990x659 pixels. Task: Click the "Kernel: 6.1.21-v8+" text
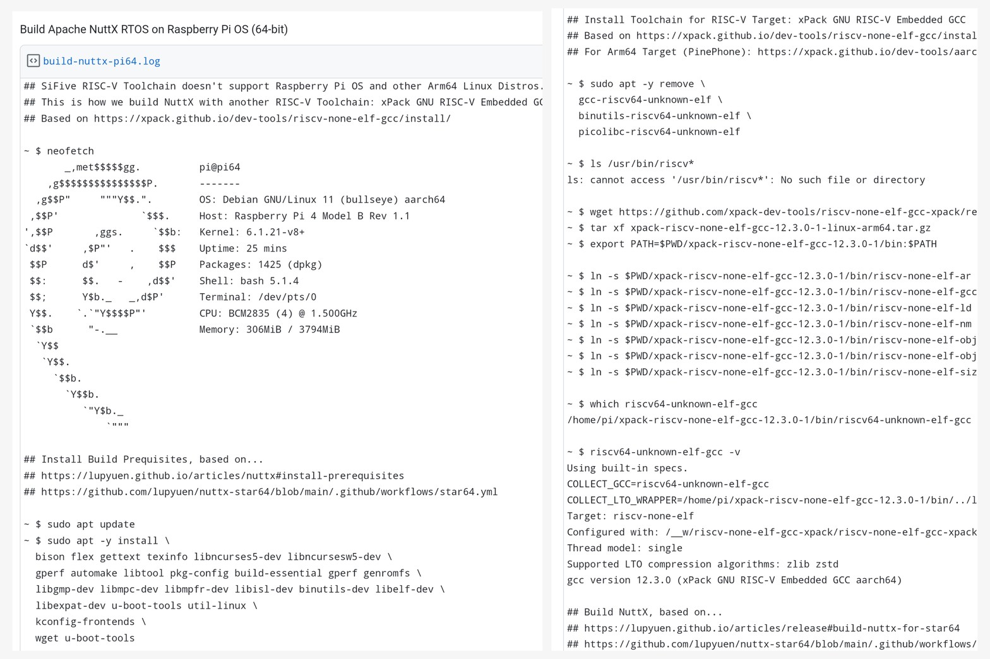(x=252, y=232)
